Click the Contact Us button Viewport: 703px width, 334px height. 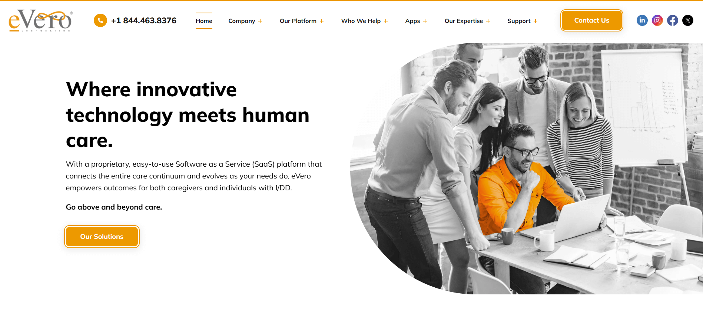591,20
